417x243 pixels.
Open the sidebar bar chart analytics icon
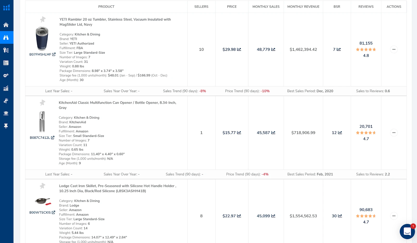coord(6,88)
